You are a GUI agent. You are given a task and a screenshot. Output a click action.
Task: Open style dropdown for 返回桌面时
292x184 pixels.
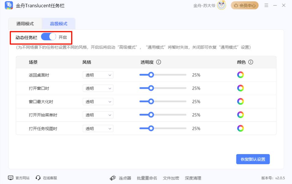coord(98,75)
